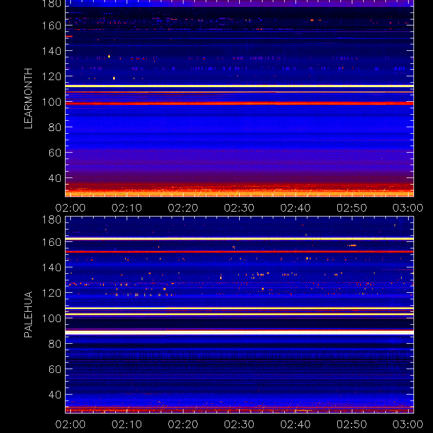The image size is (433, 433).
Task: Click 02:10 time label under Learmonth plot
Action: point(127,208)
